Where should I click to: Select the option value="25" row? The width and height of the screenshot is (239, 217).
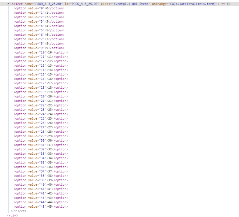tap(41, 119)
